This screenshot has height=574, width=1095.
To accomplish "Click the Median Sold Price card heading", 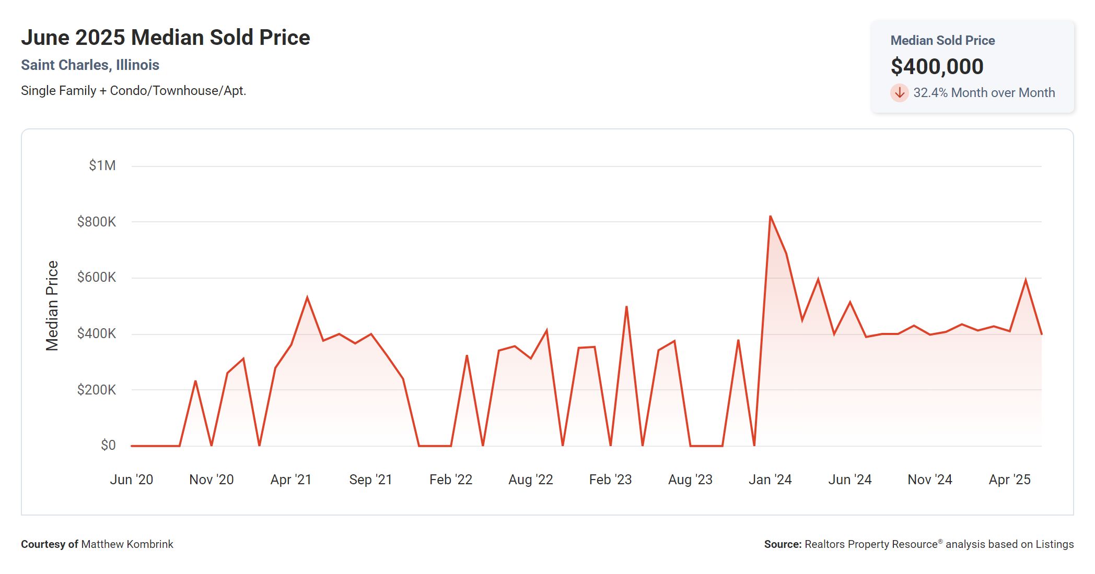I will [942, 41].
